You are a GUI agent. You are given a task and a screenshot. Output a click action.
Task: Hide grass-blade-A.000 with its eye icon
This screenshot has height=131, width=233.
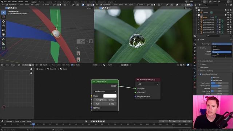pyautogui.click(x=228, y=20)
